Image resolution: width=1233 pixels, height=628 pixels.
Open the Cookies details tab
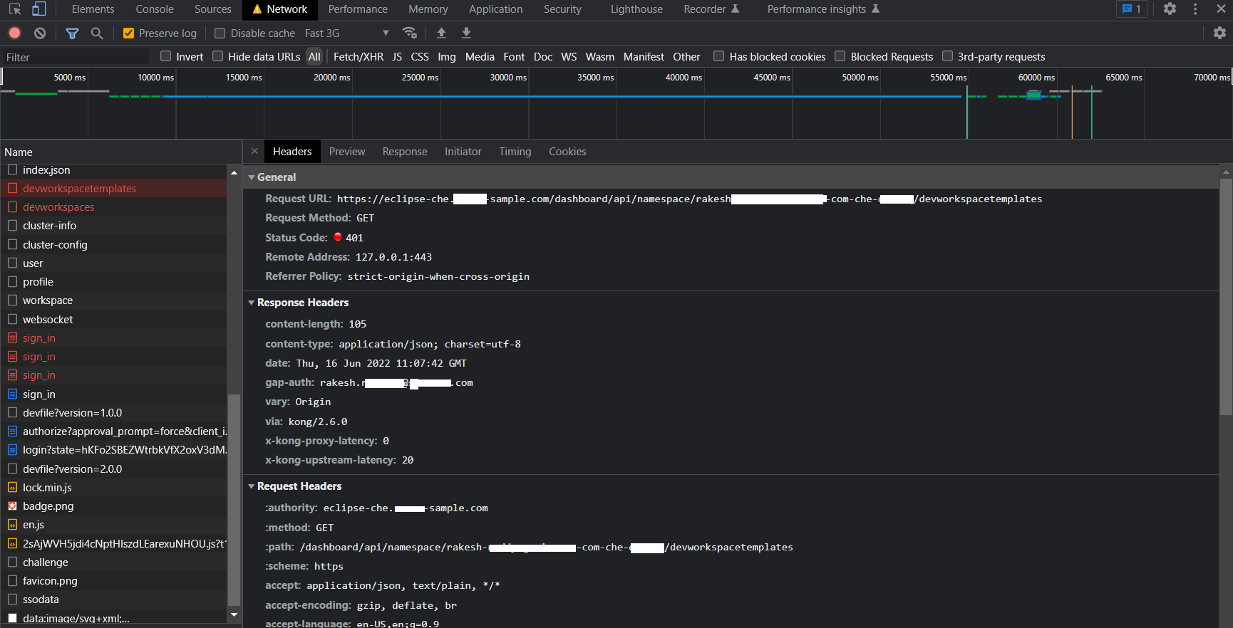coord(567,152)
